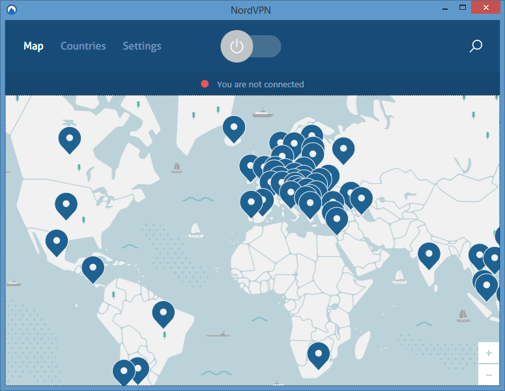Minimize the NordVPN window

point(445,8)
